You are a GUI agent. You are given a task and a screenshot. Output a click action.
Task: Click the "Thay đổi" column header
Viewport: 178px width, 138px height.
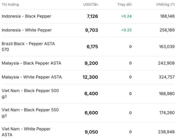(124, 4)
